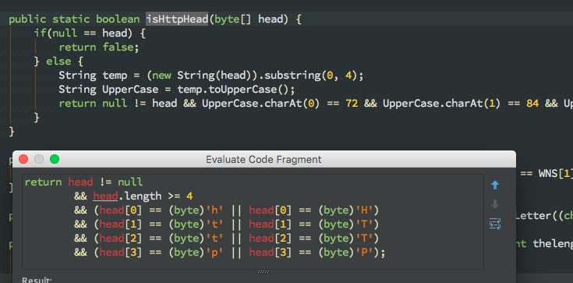This screenshot has height=283, width=573.
Task: Click the 'else' keyword in the editor
Action: [58, 61]
